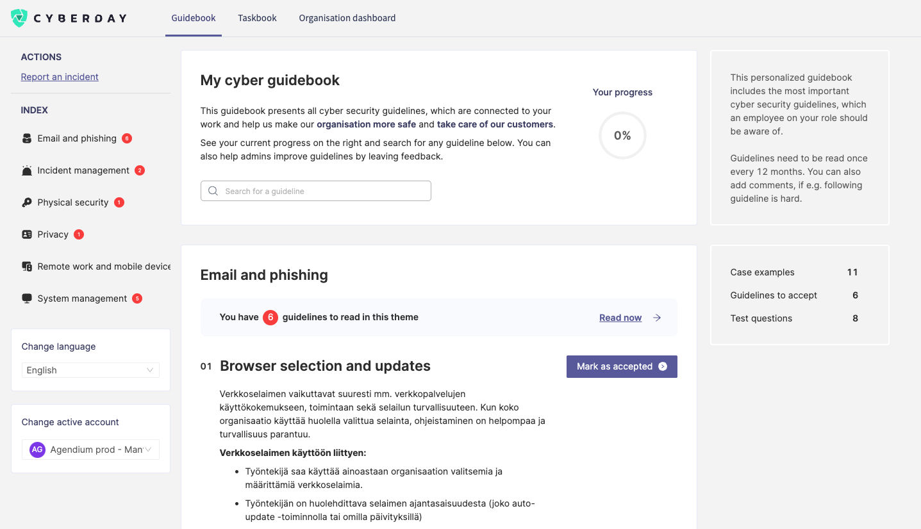Switch to the Taskbook tab

click(257, 18)
